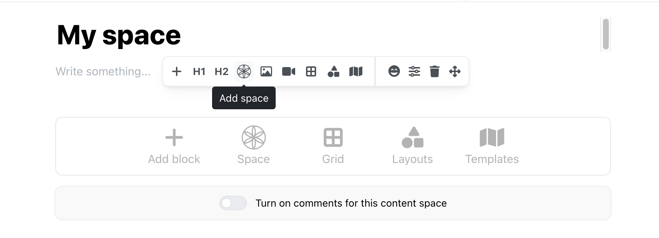
Task: Click the plus icon in floating toolbar
Action: point(176,71)
